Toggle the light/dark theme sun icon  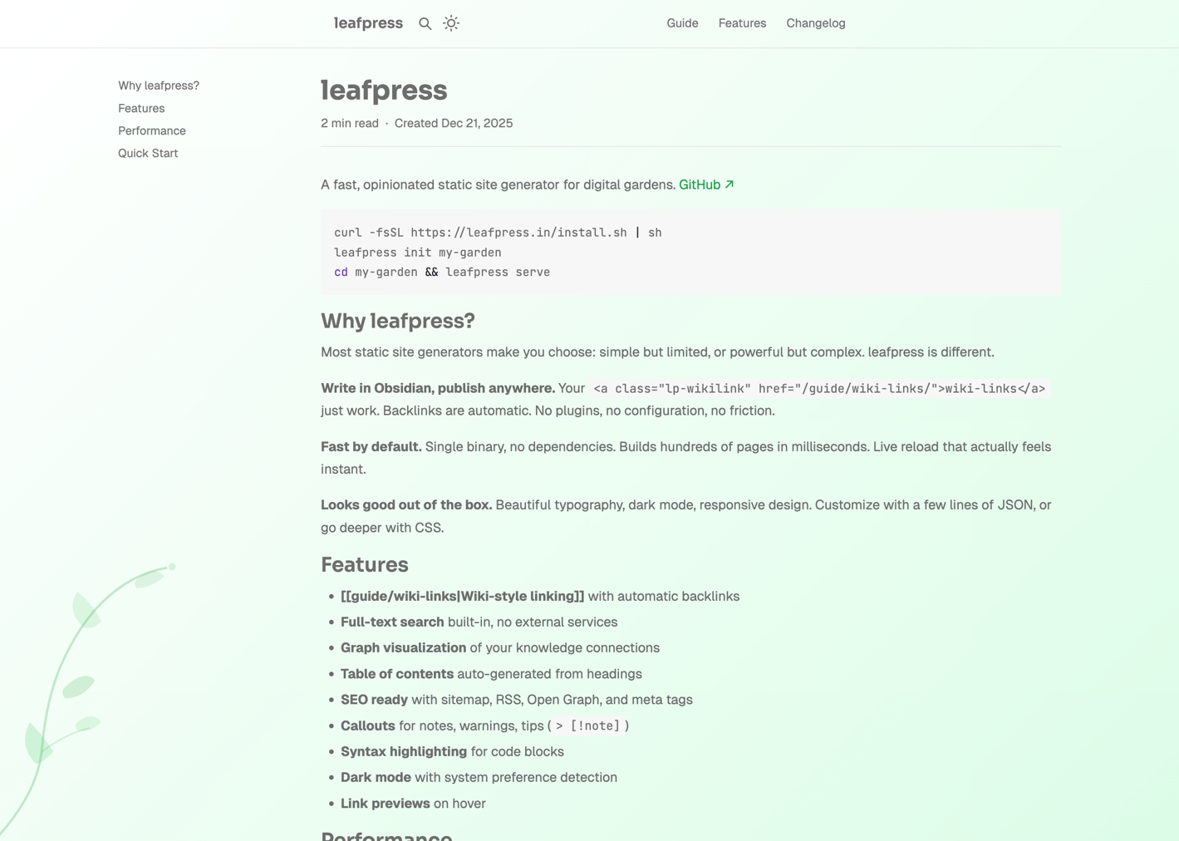(x=451, y=23)
